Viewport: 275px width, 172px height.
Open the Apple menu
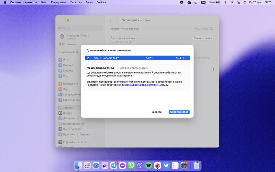click(5, 2)
